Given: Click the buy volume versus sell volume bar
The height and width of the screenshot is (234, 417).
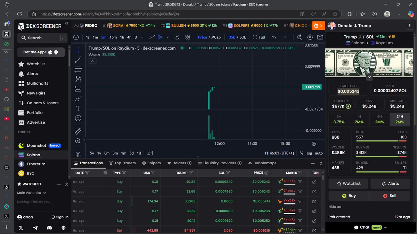Looking at the screenshot, I should (381, 156).
